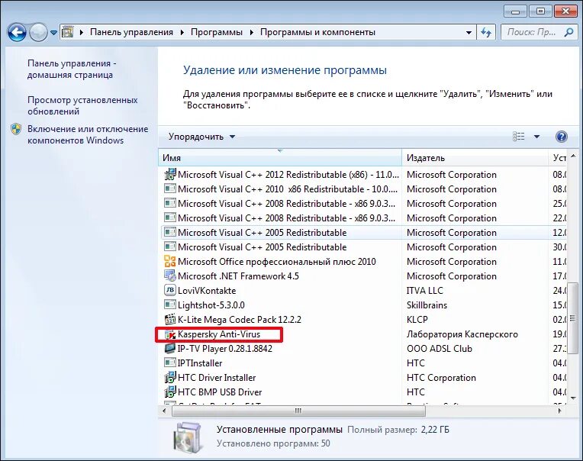Select HTC Driver Installer icon
The height and width of the screenshot is (461, 583).
pos(170,377)
